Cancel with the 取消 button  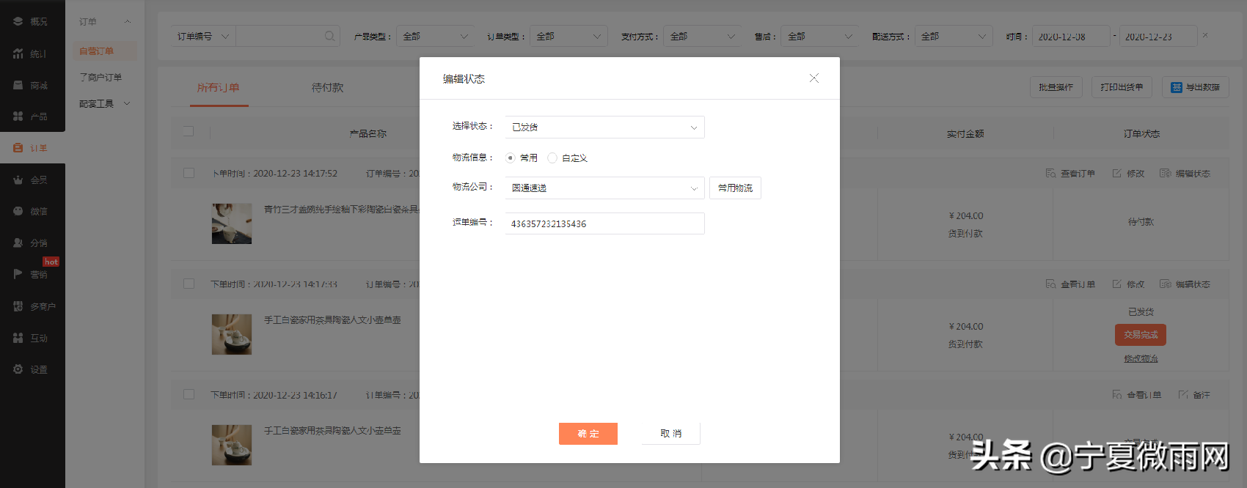pyautogui.click(x=671, y=434)
